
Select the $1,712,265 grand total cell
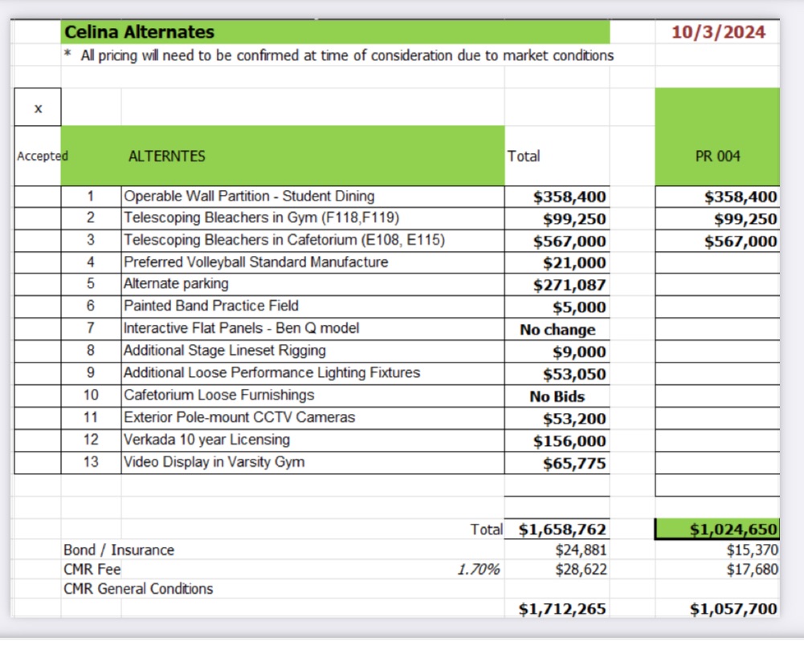(562, 609)
